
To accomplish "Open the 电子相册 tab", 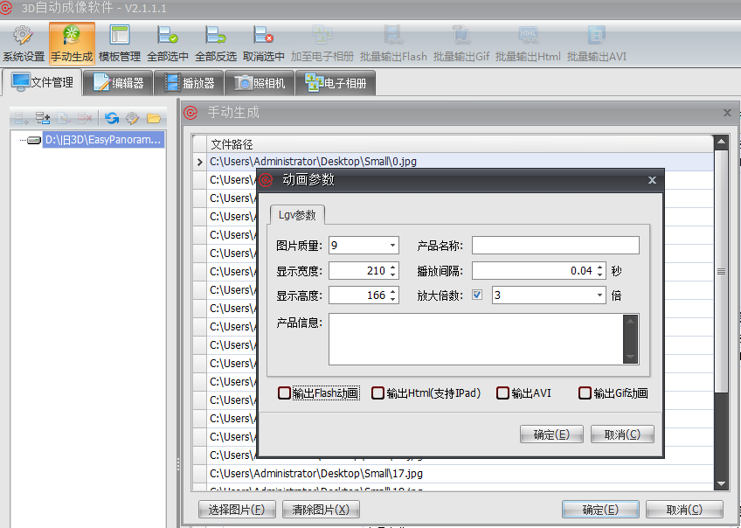I will pyautogui.click(x=336, y=84).
